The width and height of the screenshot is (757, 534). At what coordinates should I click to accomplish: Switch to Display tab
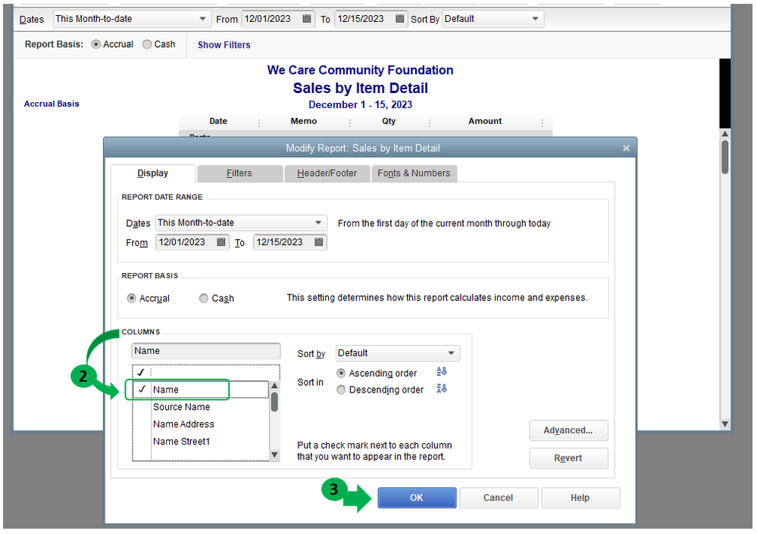coord(153,173)
